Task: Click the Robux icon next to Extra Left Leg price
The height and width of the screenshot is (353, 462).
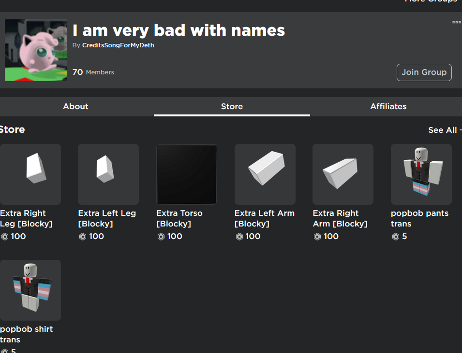Action: [82, 237]
